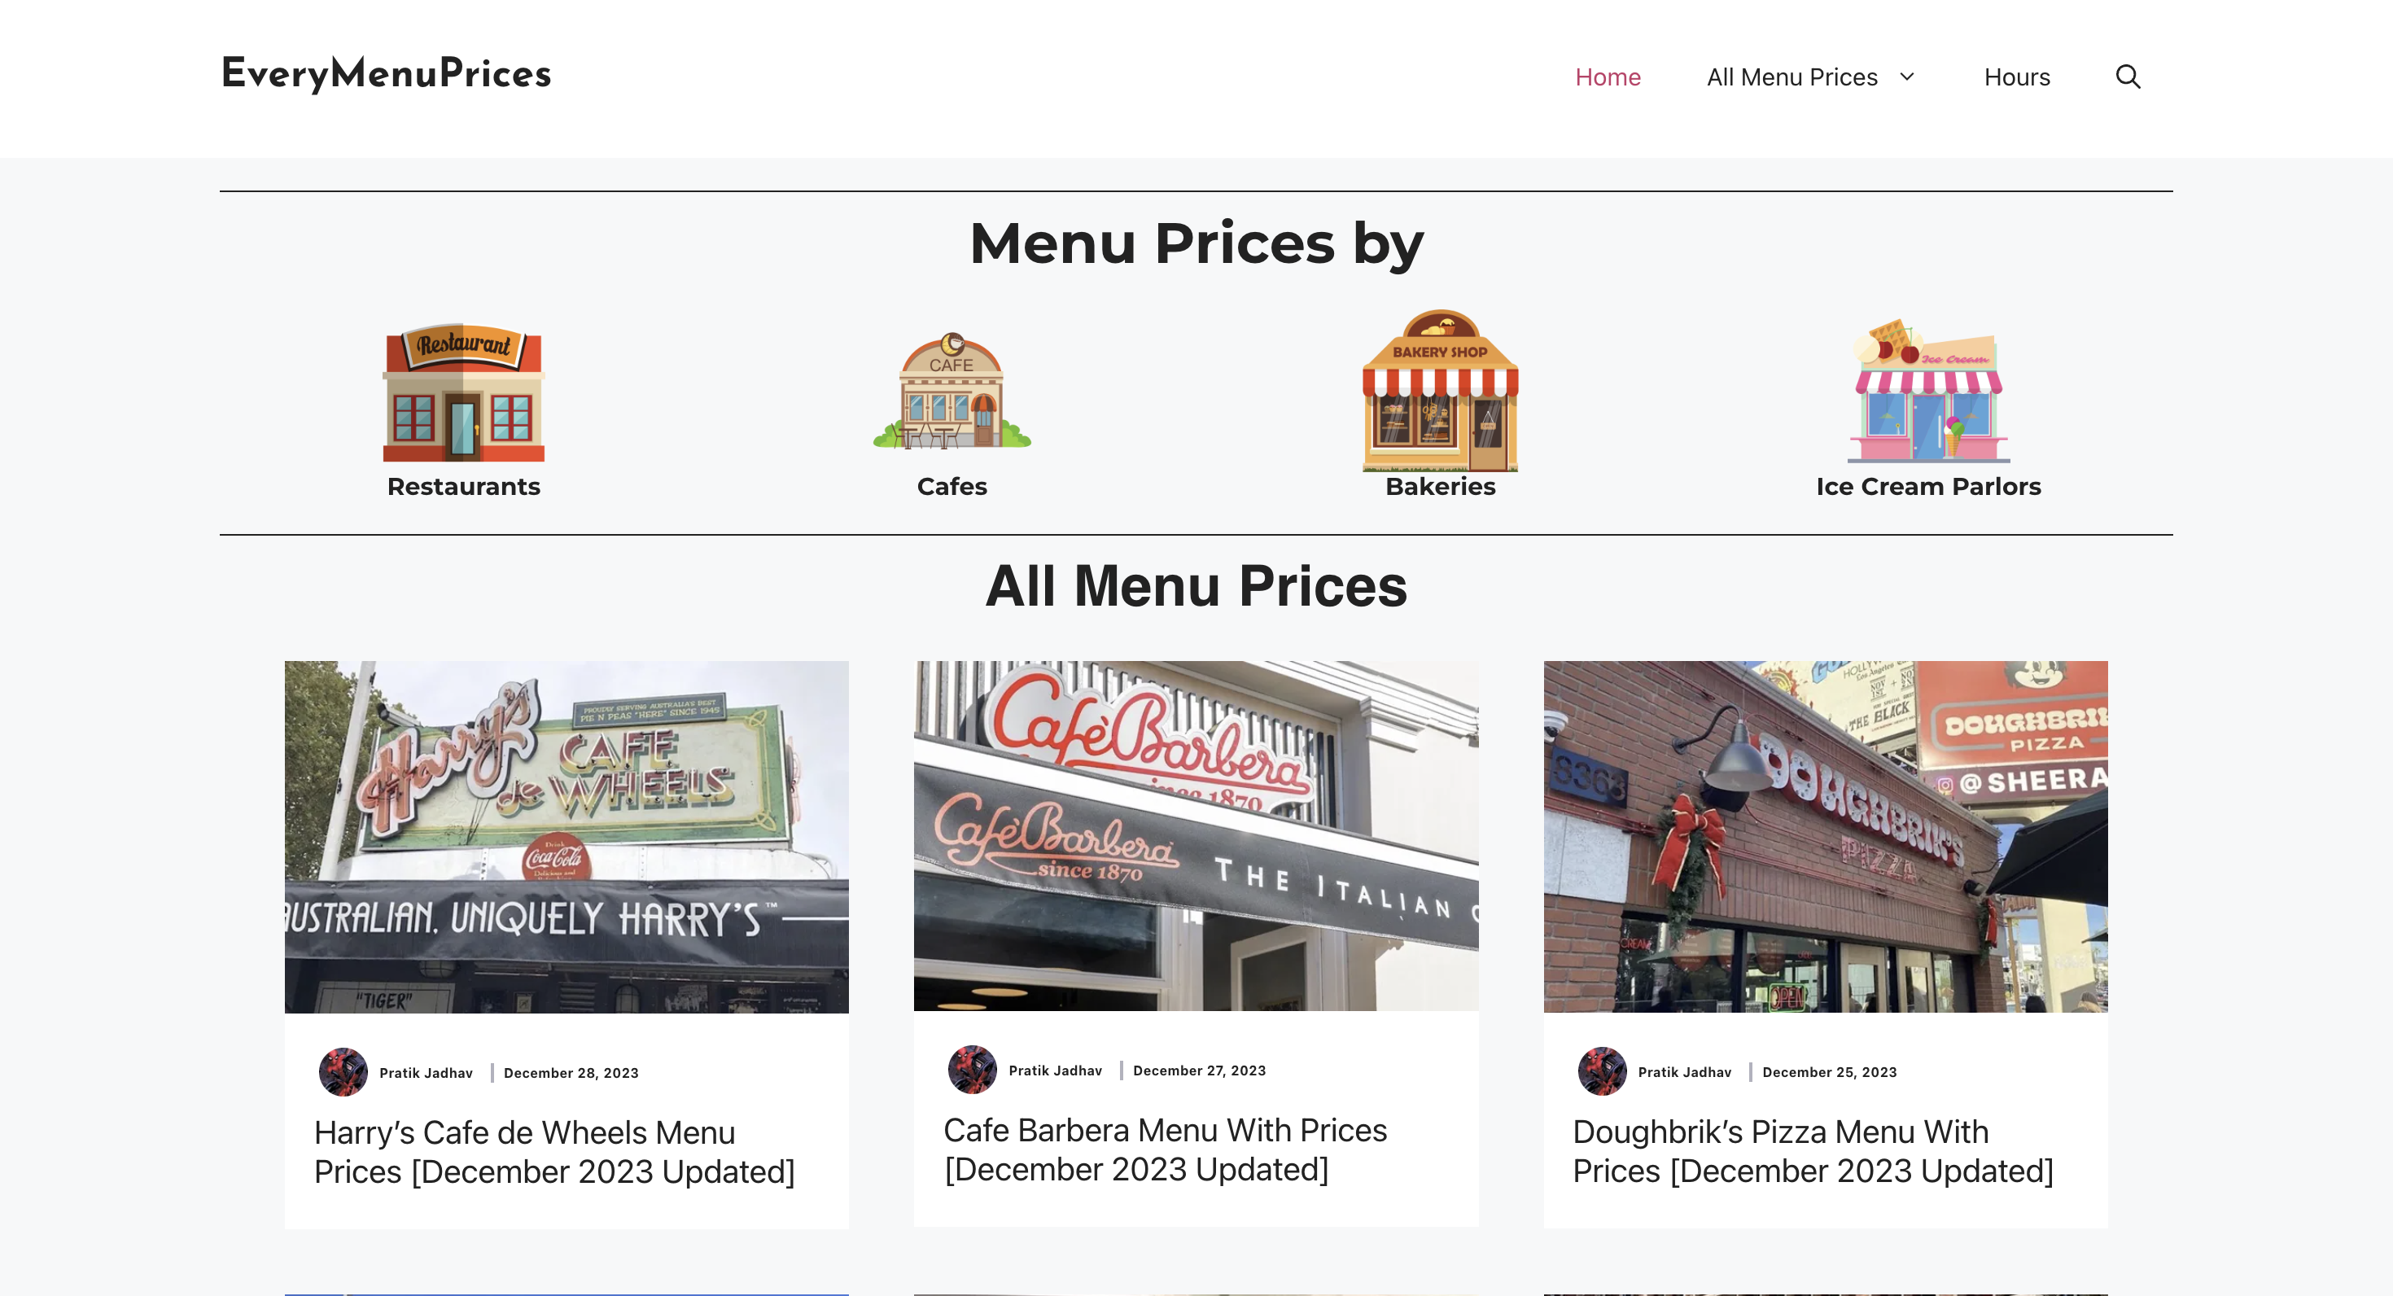Open the Hours menu item
The image size is (2393, 1296).
point(2017,77)
